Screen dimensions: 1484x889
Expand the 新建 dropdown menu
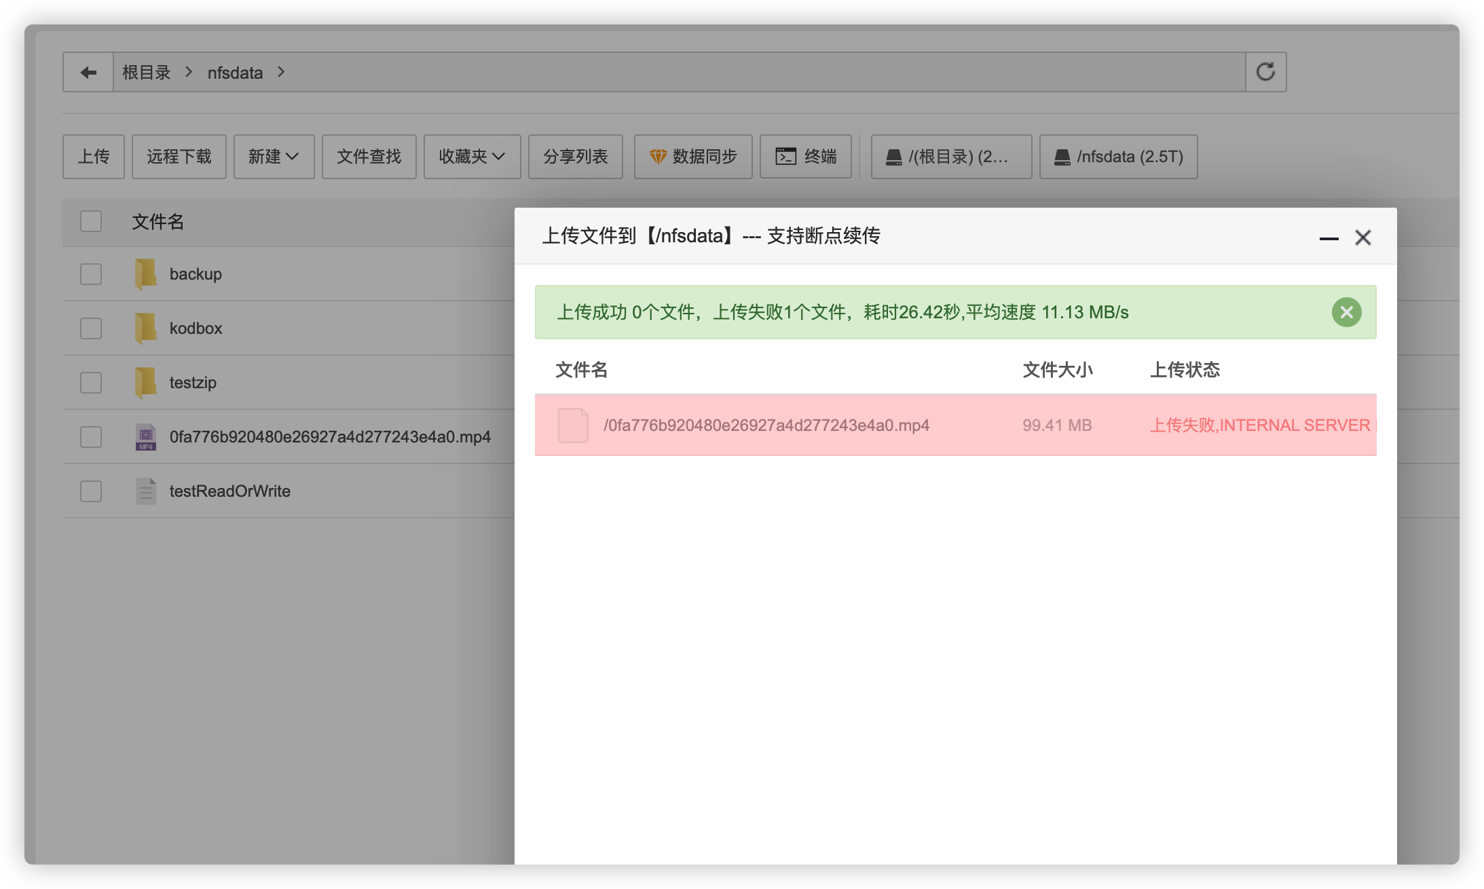coord(274,157)
